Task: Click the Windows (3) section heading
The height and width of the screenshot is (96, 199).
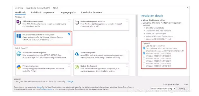Action: click(x=20, y=17)
